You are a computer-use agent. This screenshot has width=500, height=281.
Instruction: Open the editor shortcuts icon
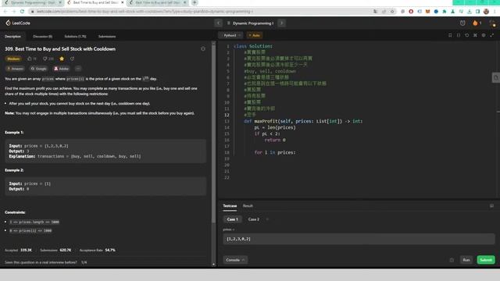coord(475,35)
